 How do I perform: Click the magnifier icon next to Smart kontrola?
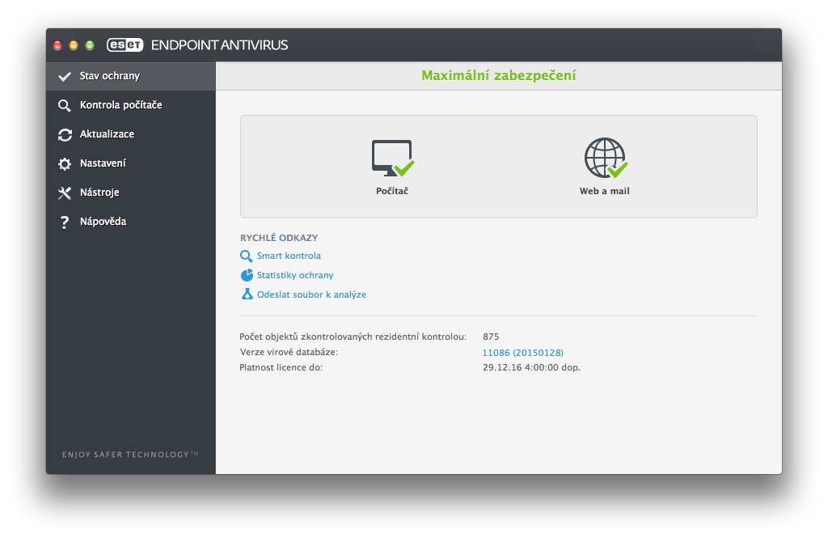click(x=246, y=256)
